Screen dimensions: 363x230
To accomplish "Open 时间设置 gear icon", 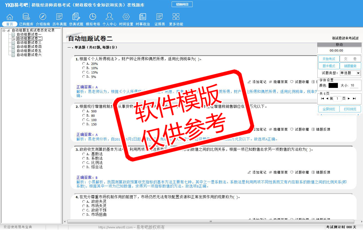I will (126, 17).
